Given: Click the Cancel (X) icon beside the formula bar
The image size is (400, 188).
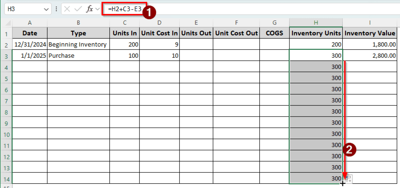Looking at the screenshot, I should pos(67,9).
